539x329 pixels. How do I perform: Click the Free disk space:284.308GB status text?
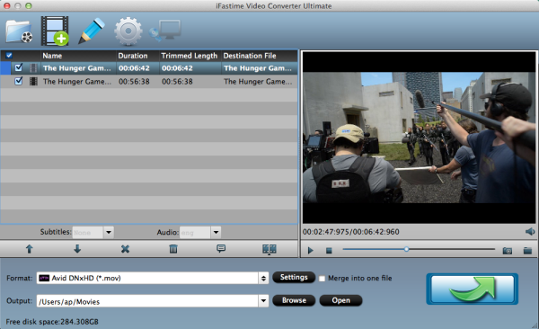52,322
